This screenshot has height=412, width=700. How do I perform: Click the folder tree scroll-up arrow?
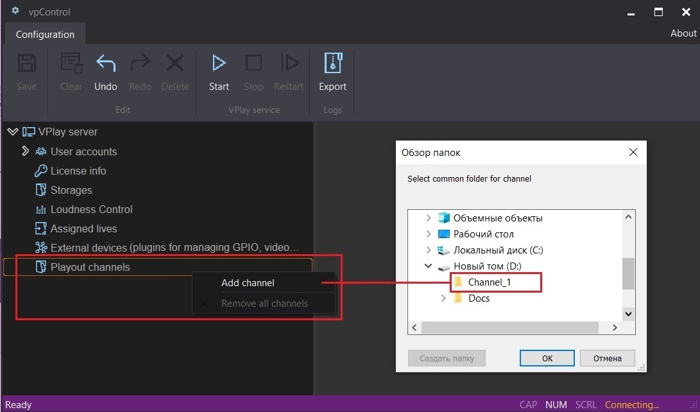(629, 217)
